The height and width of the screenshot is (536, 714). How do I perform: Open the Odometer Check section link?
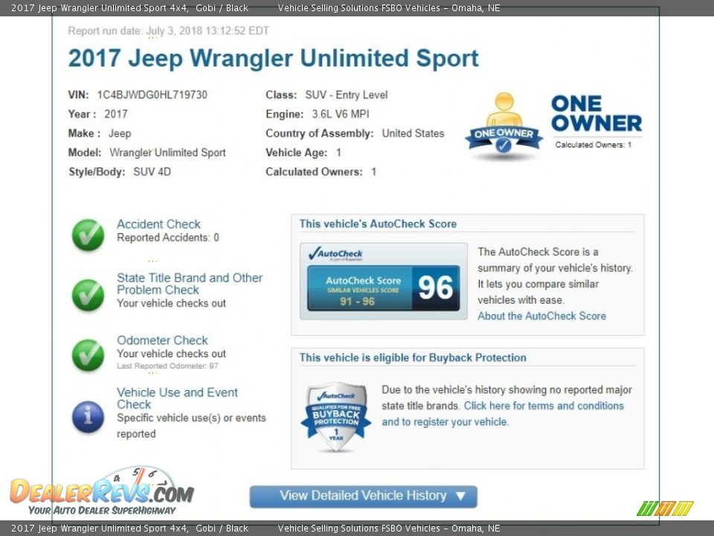coord(162,340)
